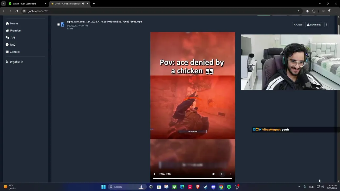Open Snipping Tool from the taskbar
The height and width of the screenshot is (191, 340).
(166, 187)
